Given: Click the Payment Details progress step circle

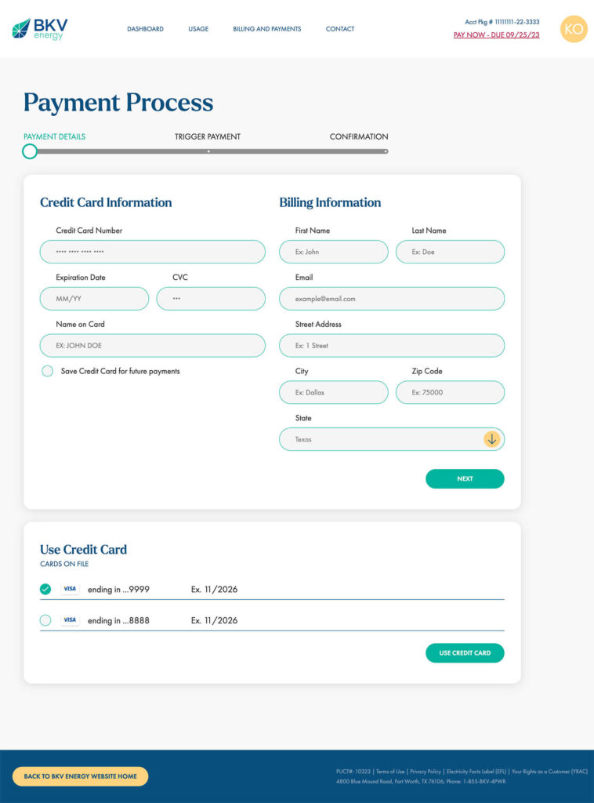Looking at the screenshot, I should (x=30, y=151).
